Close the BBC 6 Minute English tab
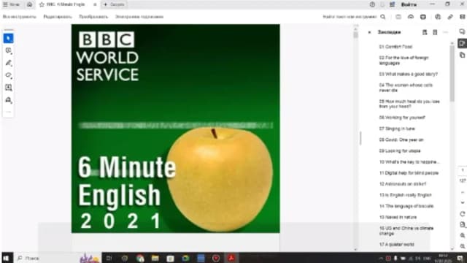 (95, 4)
